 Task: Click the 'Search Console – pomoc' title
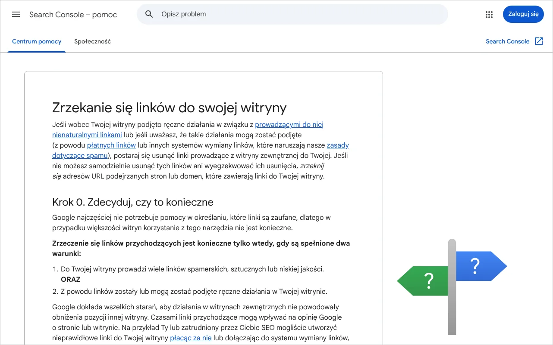point(73,14)
